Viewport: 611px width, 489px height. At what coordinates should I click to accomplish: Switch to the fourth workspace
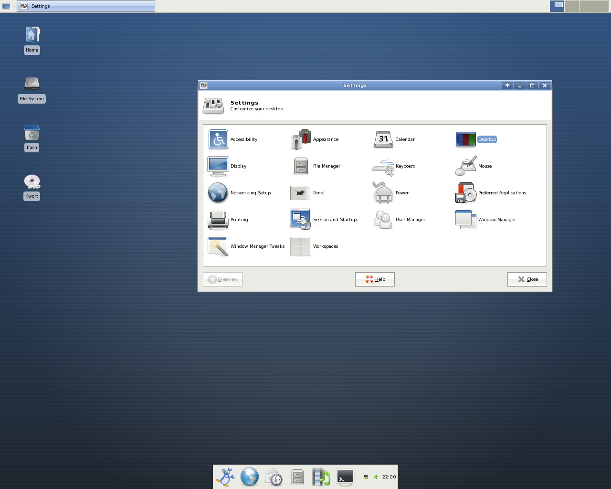click(x=601, y=6)
